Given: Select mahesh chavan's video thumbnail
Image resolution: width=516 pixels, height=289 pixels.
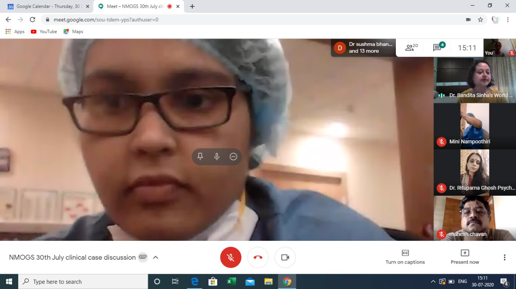Looking at the screenshot, I should click(x=474, y=218).
